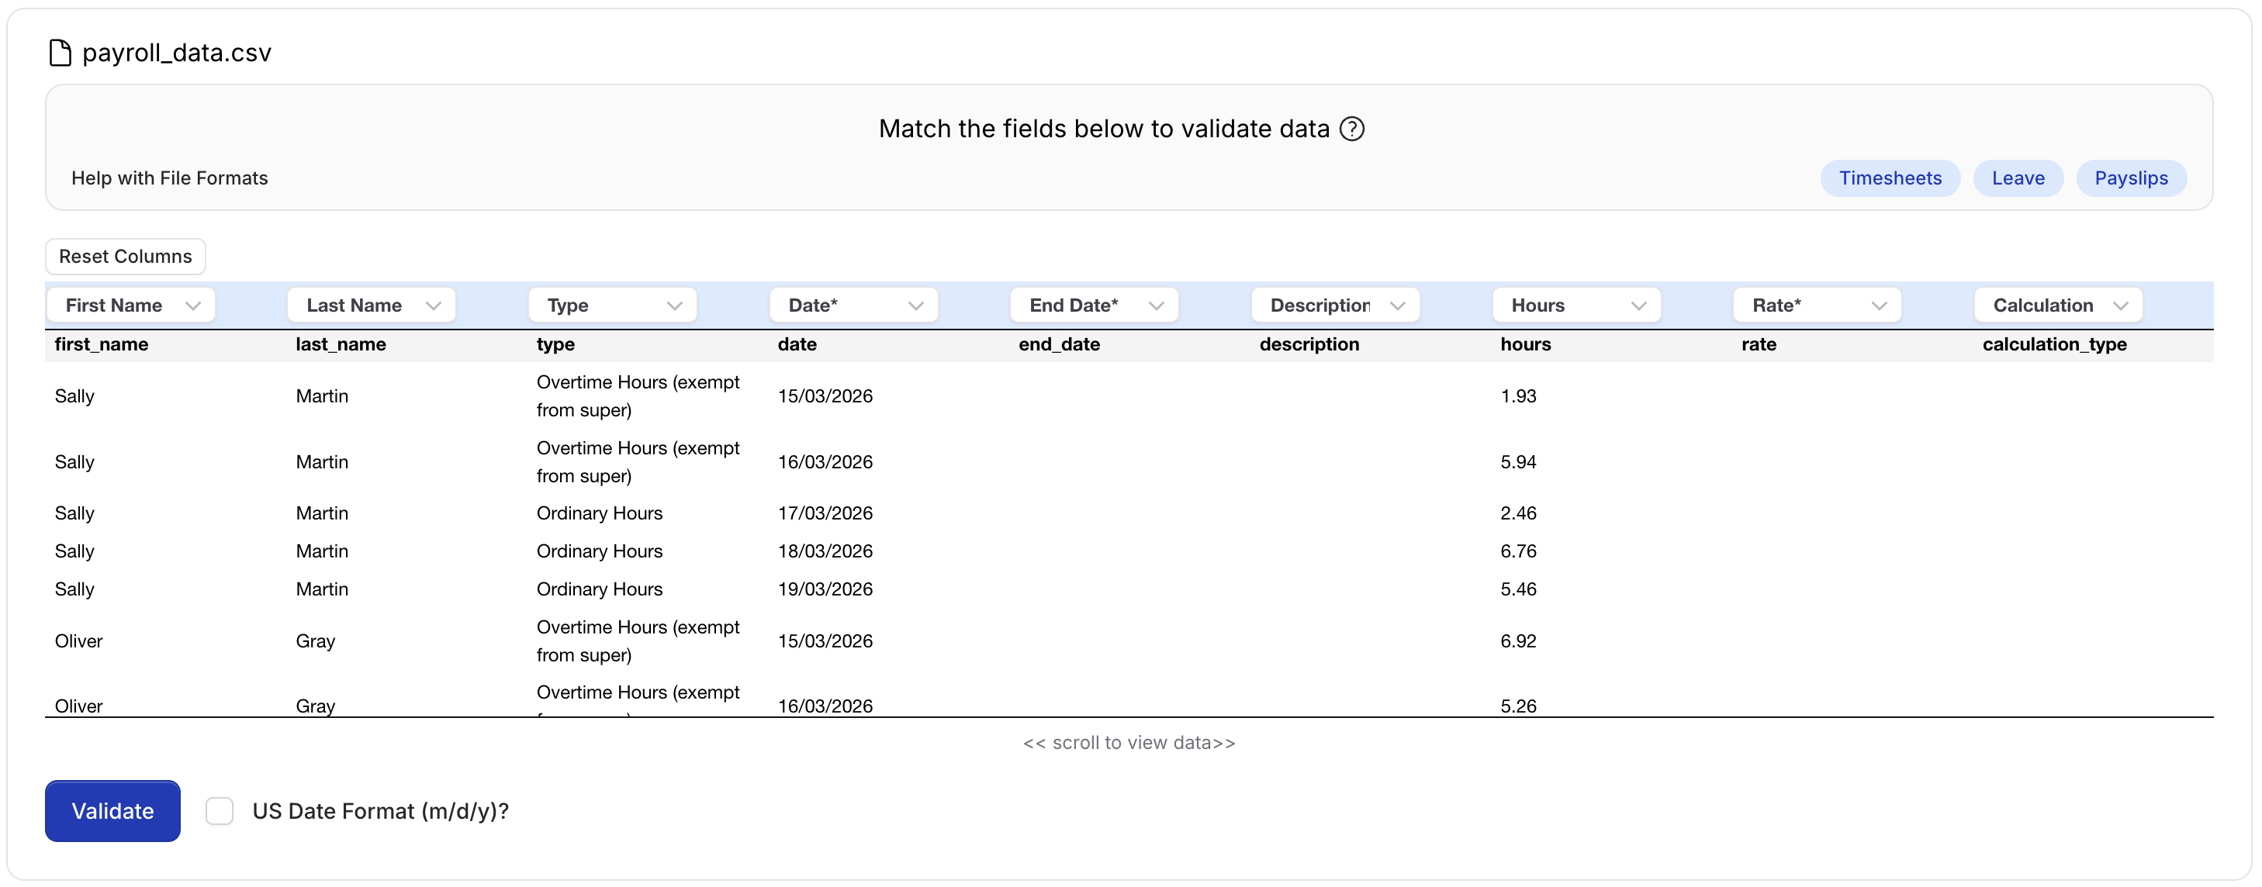Click the help question mark icon

point(1351,129)
